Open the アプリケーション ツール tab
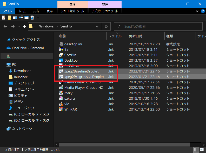The height and width of the screenshot is (153, 206). click(105, 11)
